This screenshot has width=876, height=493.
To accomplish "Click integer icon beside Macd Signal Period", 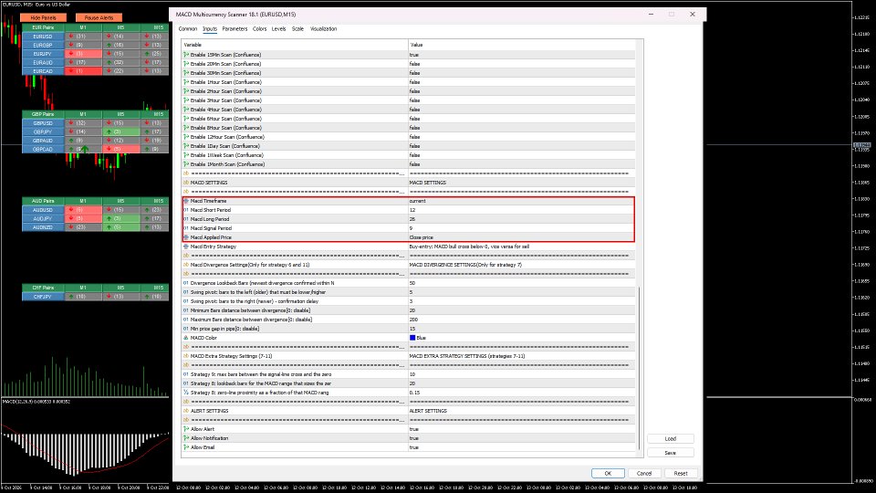I will (186, 228).
